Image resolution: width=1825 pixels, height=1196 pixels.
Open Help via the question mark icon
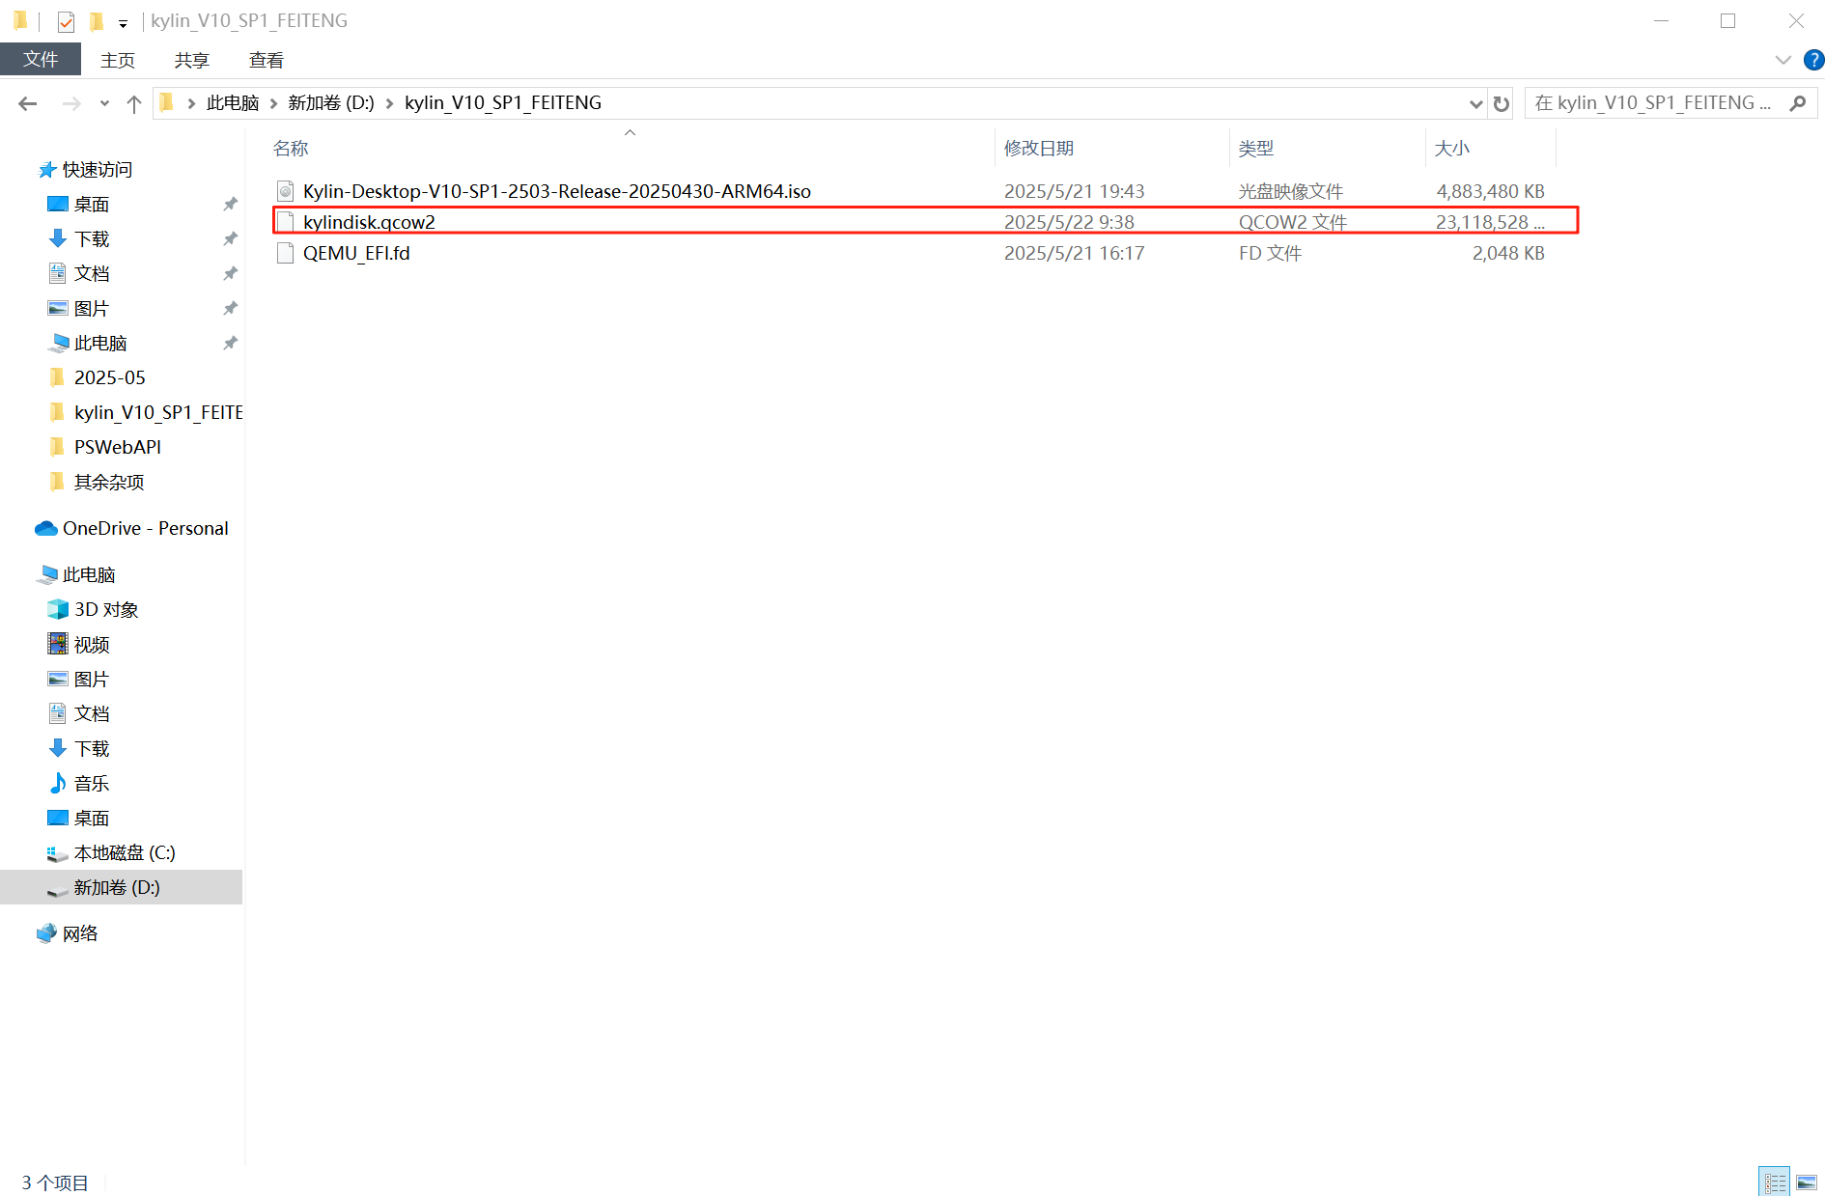pos(1813,60)
